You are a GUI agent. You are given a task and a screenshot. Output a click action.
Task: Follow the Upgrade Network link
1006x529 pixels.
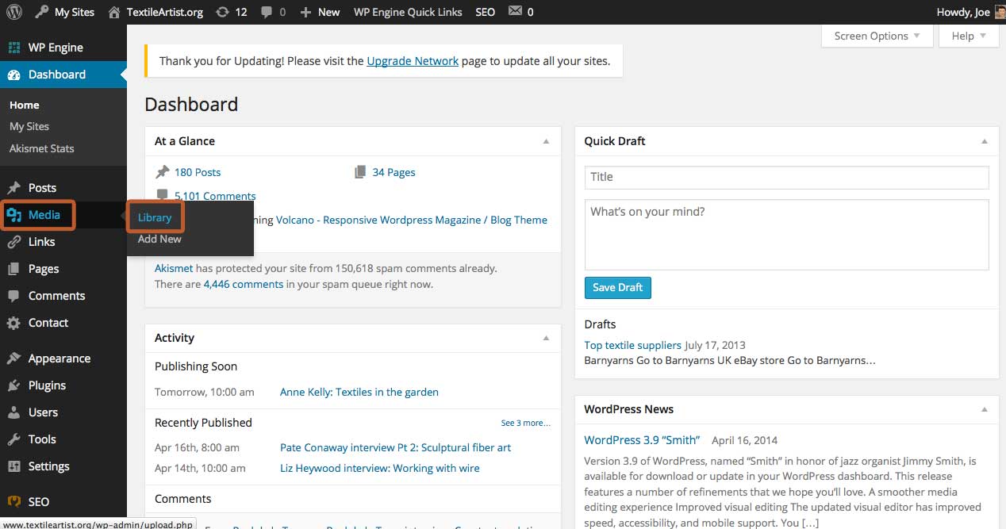pyautogui.click(x=413, y=60)
